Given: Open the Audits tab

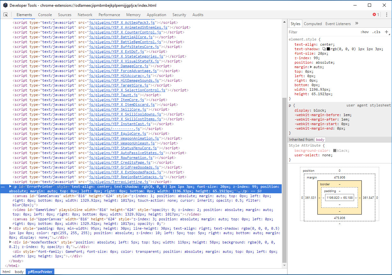Looking at the screenshot, I should (x=198, y=15).
